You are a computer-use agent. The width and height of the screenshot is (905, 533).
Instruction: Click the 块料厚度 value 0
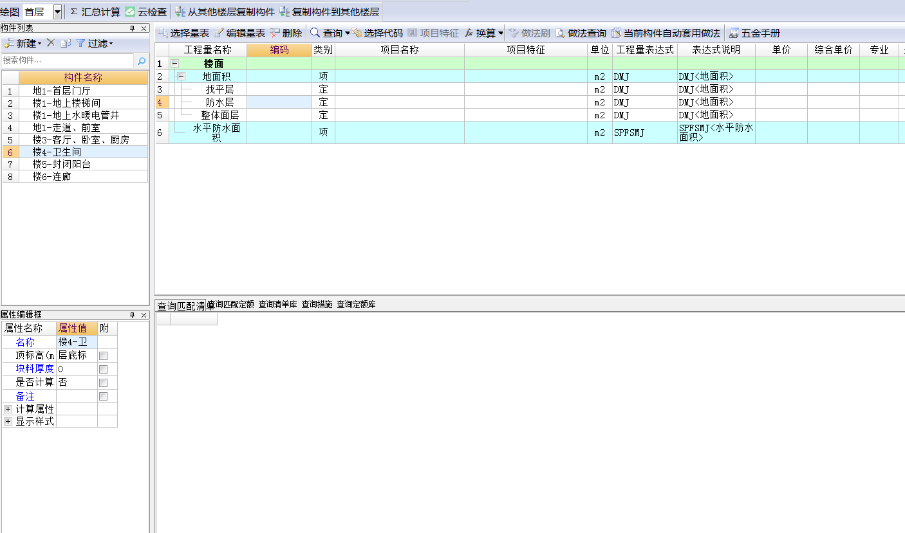(x=77, y=369)
